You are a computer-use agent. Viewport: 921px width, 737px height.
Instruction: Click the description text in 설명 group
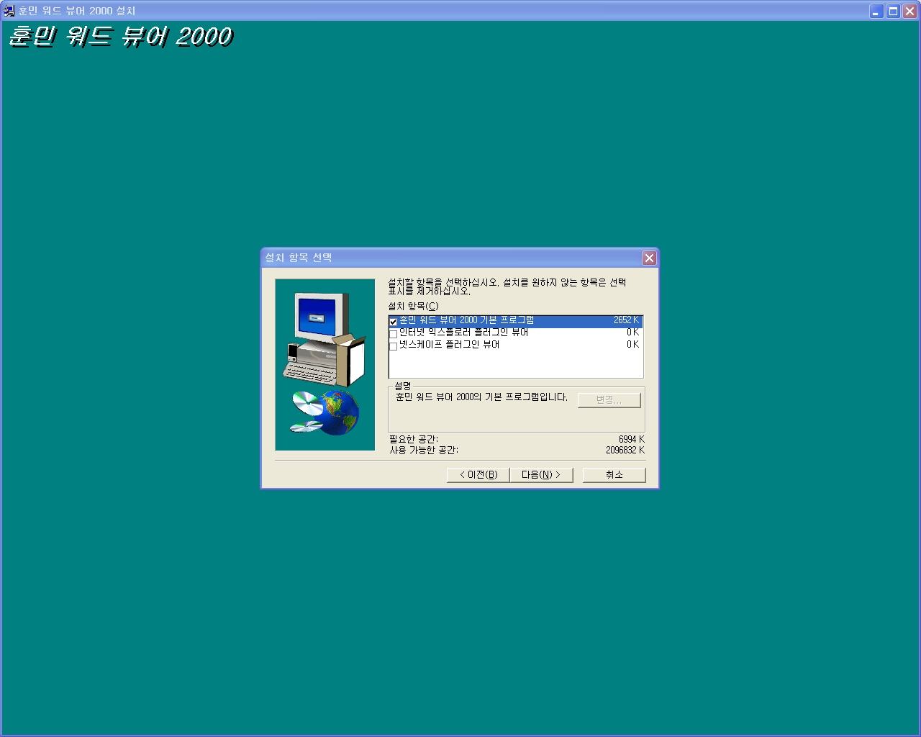point(481,397)
